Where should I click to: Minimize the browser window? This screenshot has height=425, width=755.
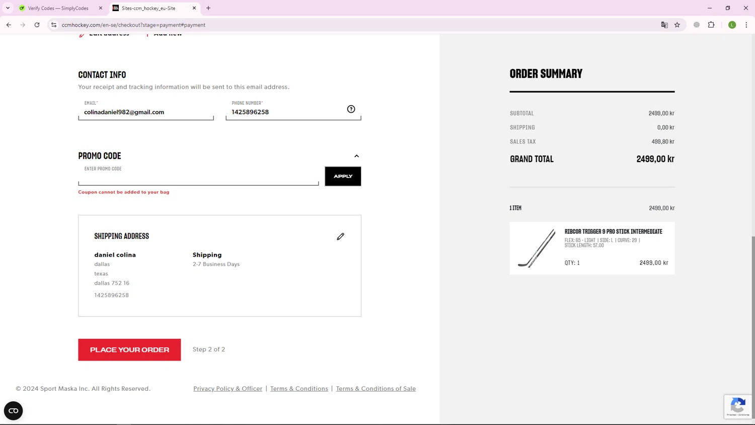click(x=710, y=8)
